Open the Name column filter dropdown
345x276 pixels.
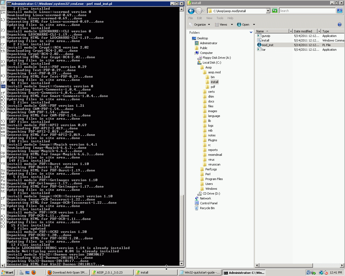(x=291, y=31)
